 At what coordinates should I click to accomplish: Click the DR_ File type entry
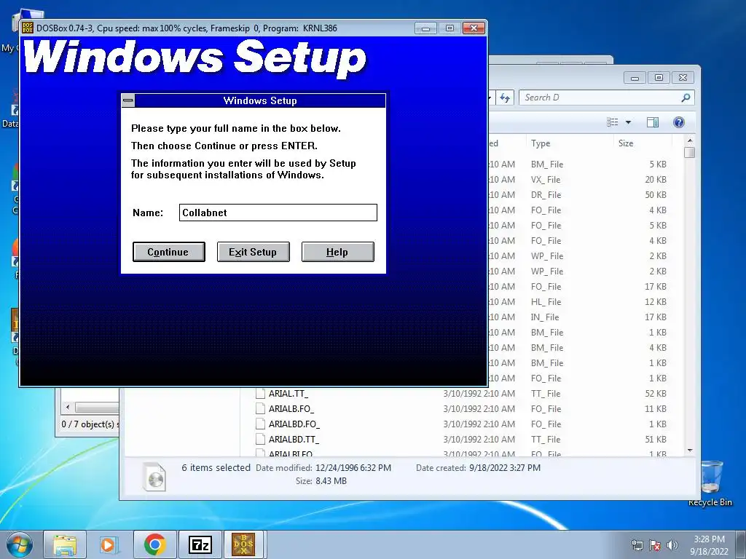click(546, 195)
